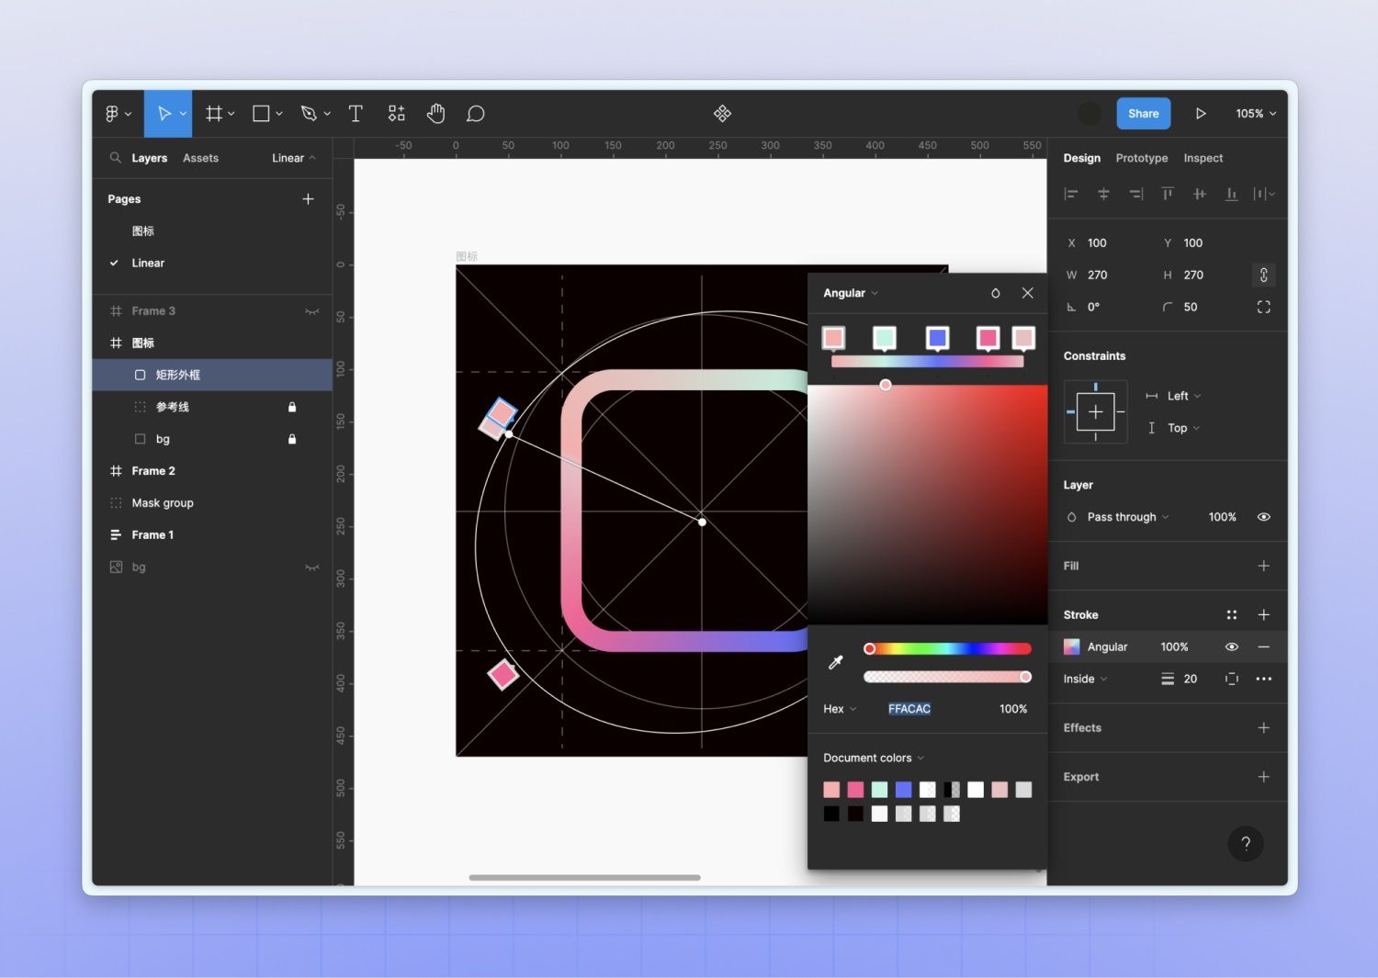Open the Design tab
The width and height of the screenshot is (1378, 978).
(x=1081, y=158)
